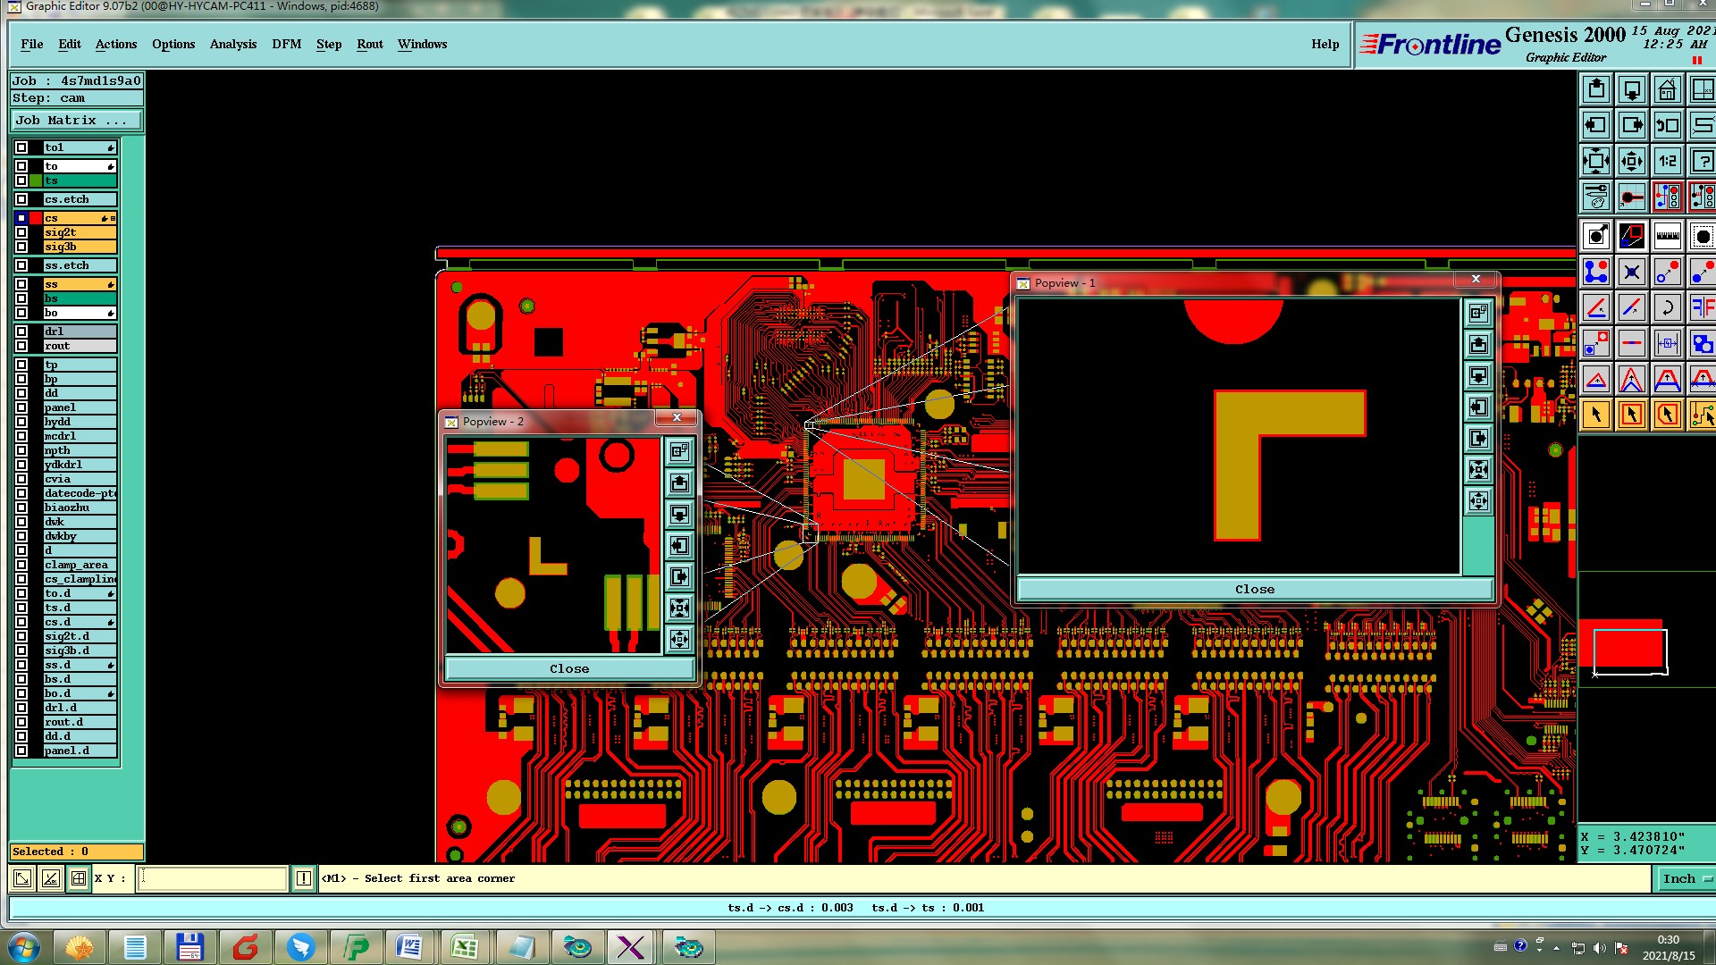The image size is (1716, 965).
Task: Open the Inch units dropdown
Action: click(x=1686, y=878)
